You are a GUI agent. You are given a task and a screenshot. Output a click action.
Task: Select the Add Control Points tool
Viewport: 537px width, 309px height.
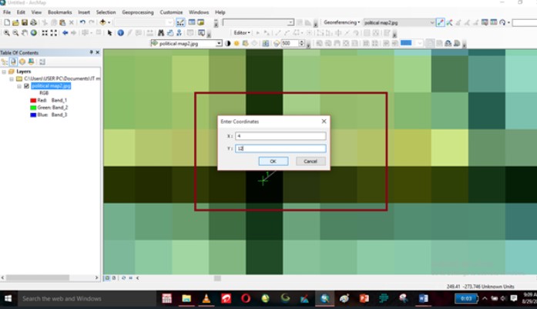click(x=441, y=22)
